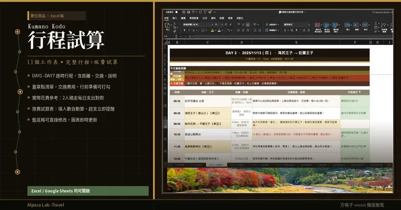Viewport: 401px width, 210px height.
Task: Click the Save icon in Excel's quick access toolbar
Action: pyautogui.click(x=184, y=12)
